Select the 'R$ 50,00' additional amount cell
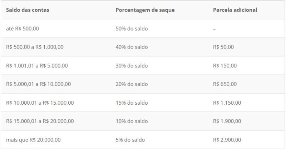 (223, 47)
